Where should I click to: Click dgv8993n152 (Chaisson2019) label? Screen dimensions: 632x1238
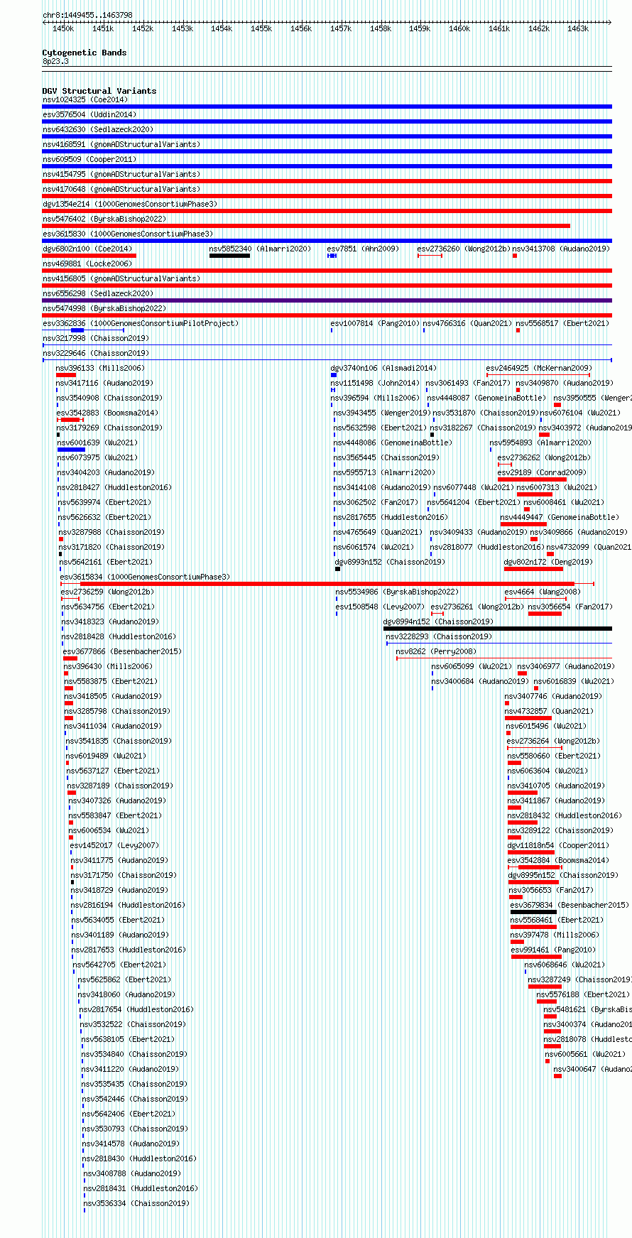[391, 562]
